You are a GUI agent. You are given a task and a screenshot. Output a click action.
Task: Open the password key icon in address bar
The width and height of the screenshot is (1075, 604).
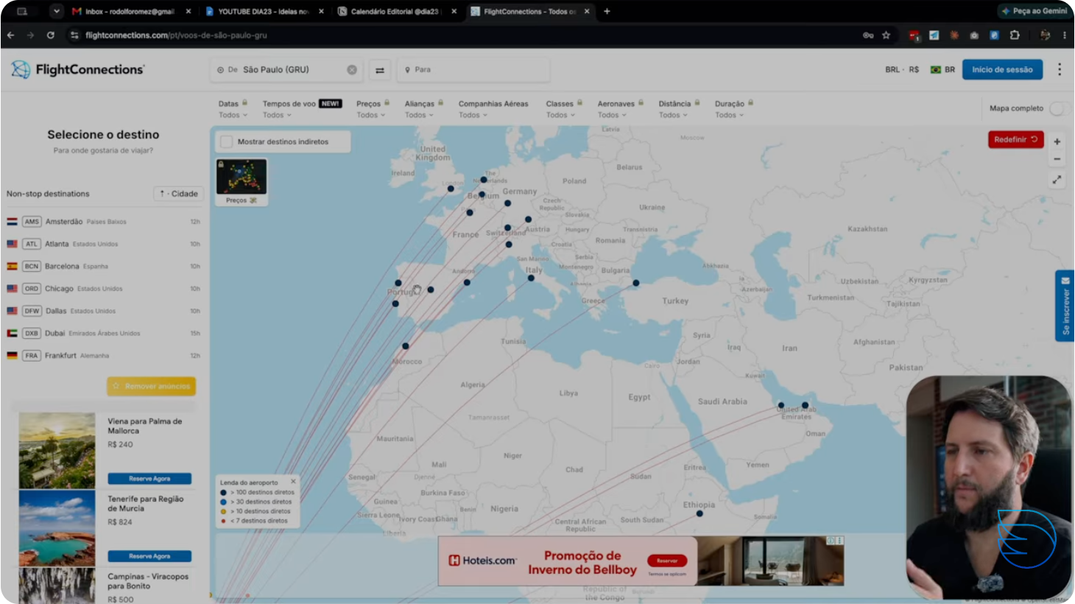868,35
